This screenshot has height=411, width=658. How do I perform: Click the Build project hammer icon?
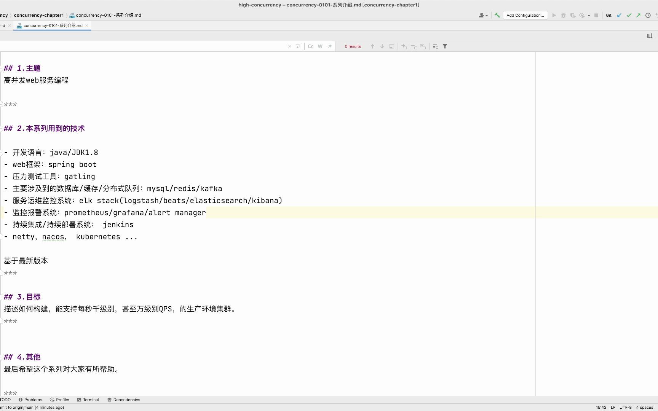point(497,15)
